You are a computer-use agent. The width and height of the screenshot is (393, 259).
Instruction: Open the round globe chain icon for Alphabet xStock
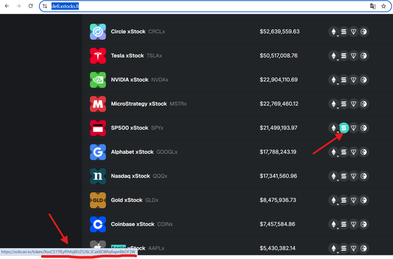click(x=364, y=152)
